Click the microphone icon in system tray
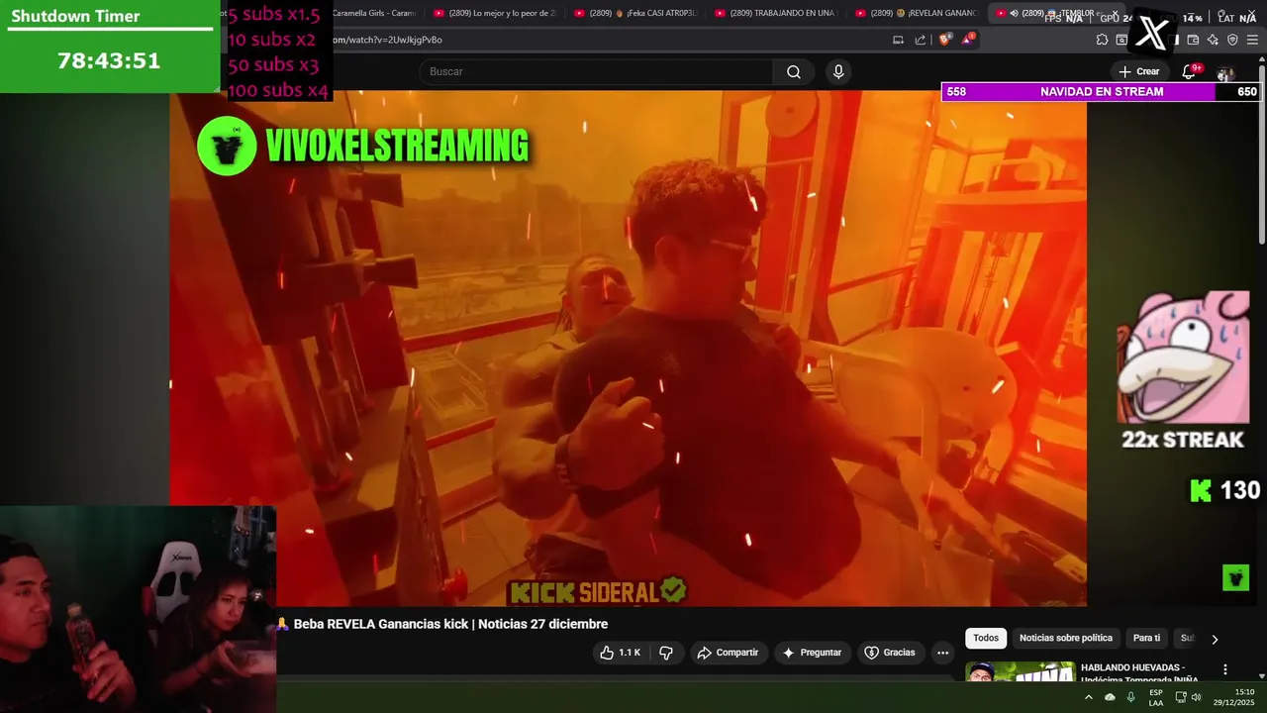Image resolution: width=1267 pixels, height=713 pixels. click(1130, 697)
